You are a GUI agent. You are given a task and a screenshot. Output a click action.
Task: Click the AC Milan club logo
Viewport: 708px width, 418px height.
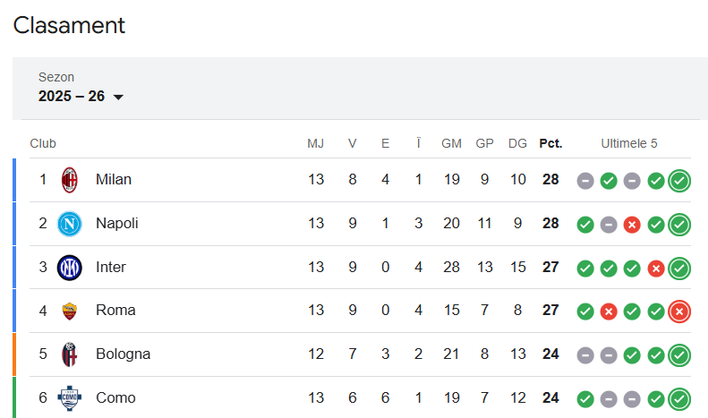[70, 180]
